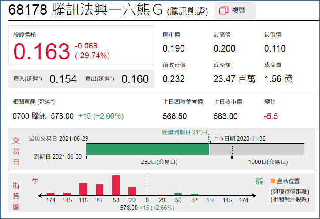Click the volume 1.56 億
Screen dimensions: 320x219
[x=279, y=79]
